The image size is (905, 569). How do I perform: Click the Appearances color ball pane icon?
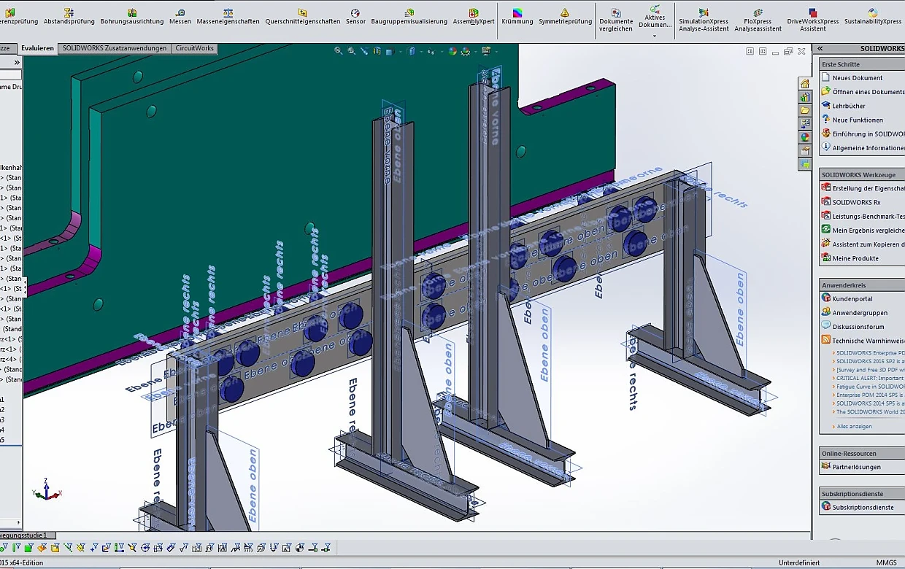[x=805, y=136]
